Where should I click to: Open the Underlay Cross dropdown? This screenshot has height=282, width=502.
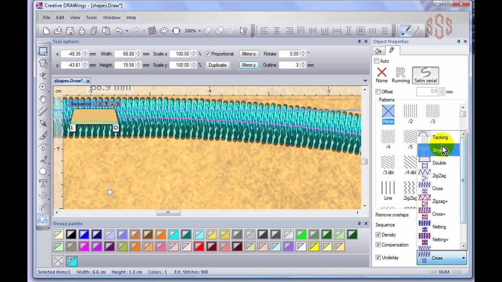click(441, 258)
